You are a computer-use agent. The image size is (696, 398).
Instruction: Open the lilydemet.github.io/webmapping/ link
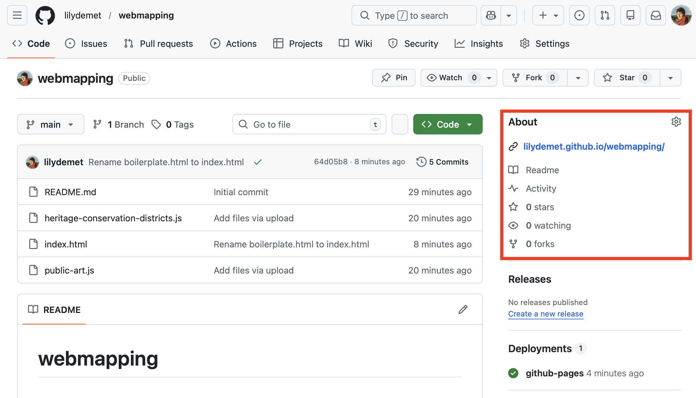coord(594,146)
